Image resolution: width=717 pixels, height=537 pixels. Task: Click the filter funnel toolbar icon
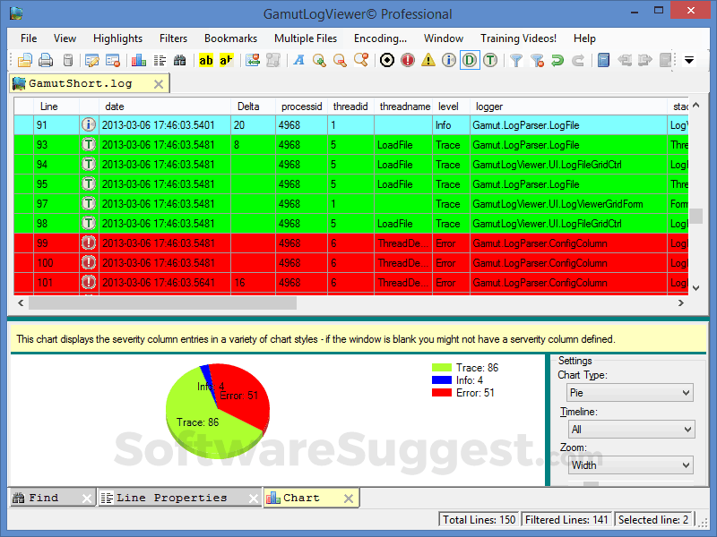(518, 60)
